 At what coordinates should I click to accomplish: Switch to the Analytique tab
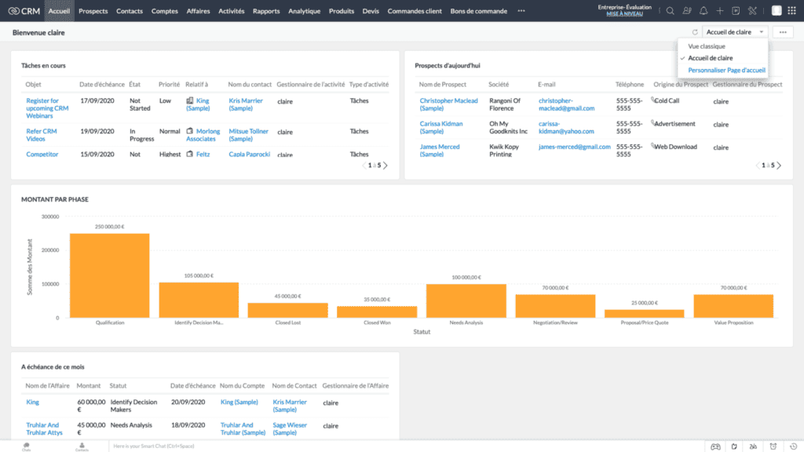306,11
